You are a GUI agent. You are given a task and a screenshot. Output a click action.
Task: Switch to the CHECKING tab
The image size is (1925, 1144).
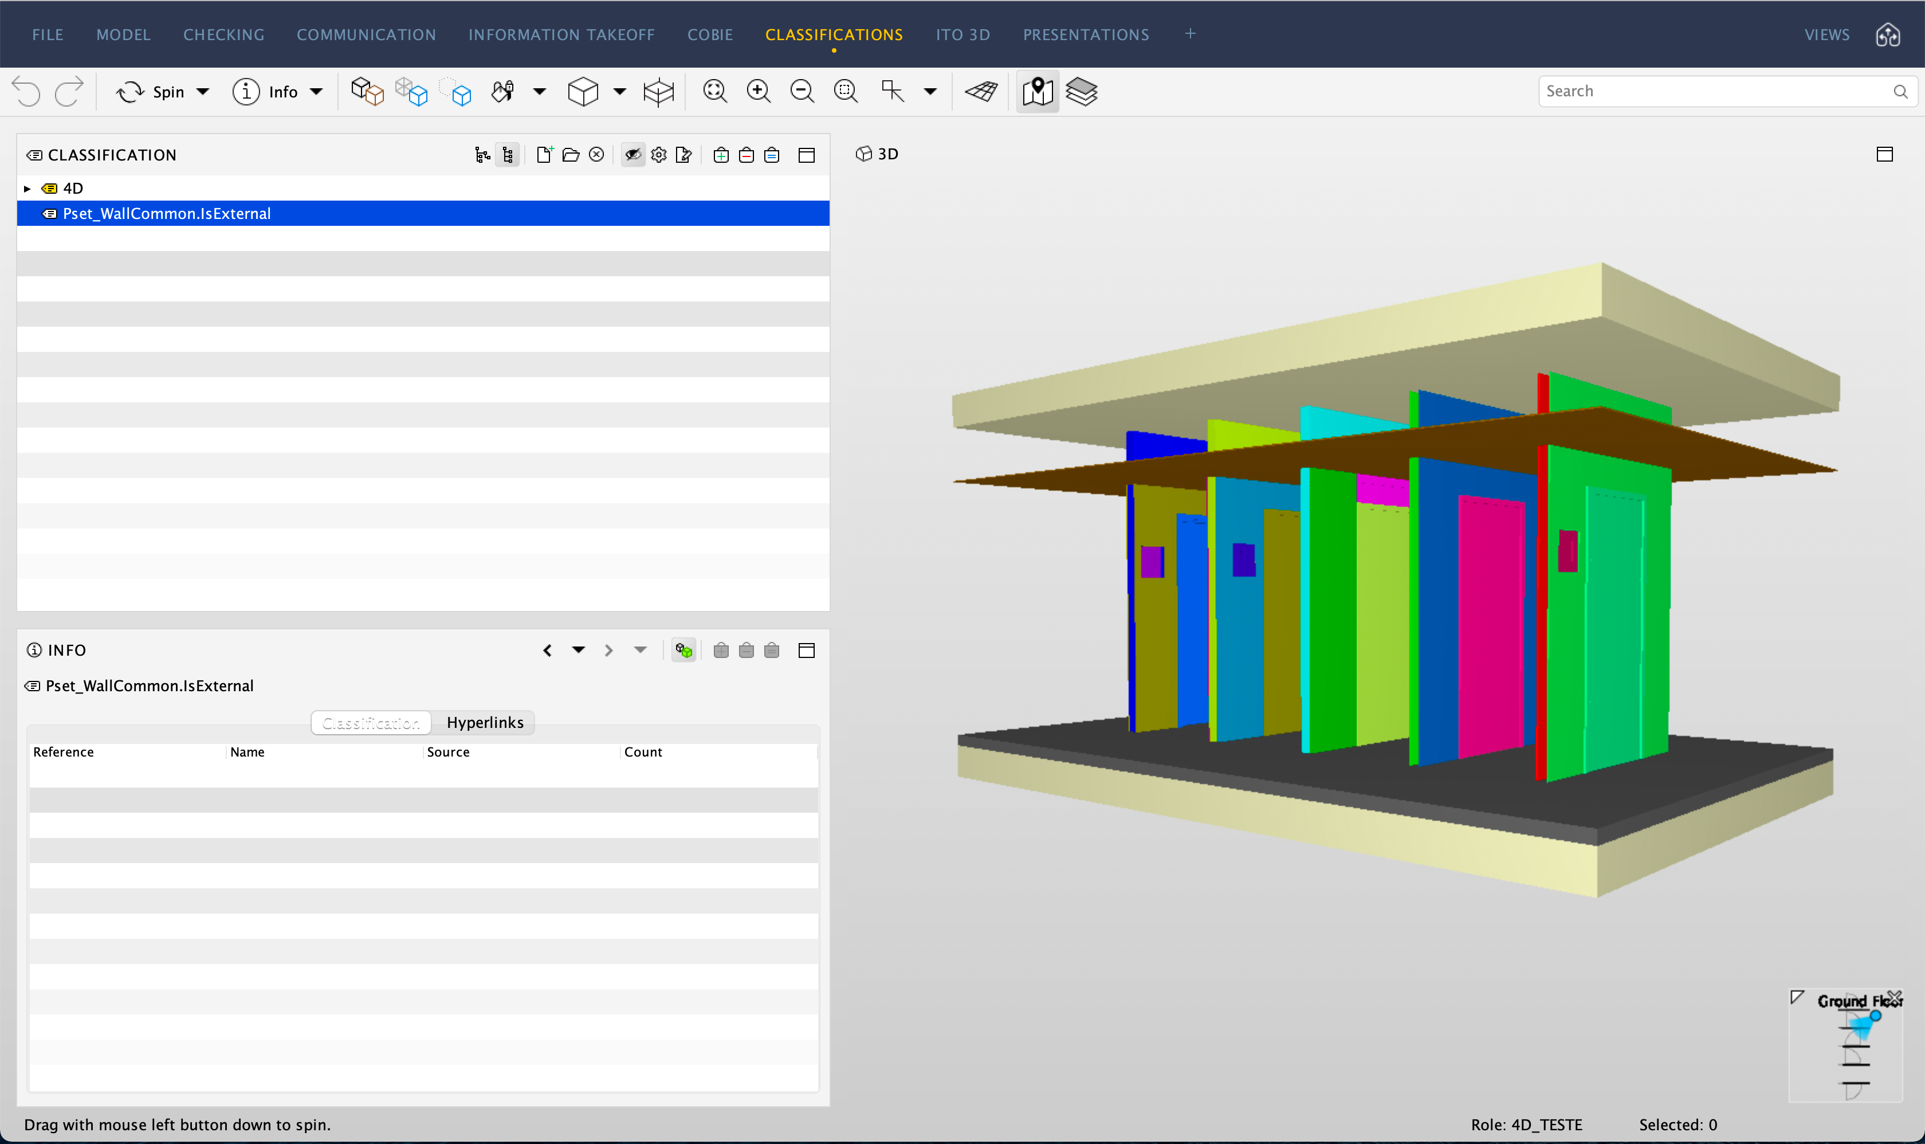pos(223,35)
